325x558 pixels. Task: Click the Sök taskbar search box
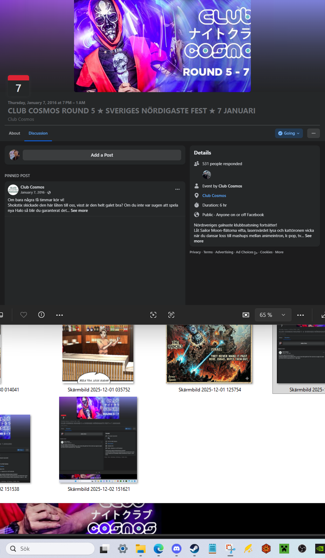pos(50,549)
